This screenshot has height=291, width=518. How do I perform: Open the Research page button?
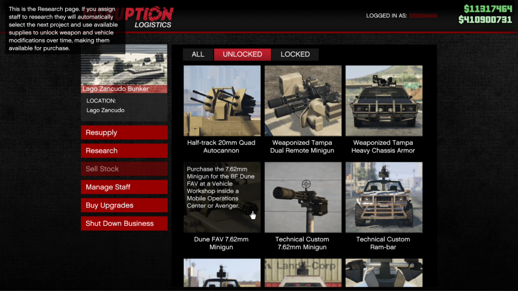[x=124, y=151]
